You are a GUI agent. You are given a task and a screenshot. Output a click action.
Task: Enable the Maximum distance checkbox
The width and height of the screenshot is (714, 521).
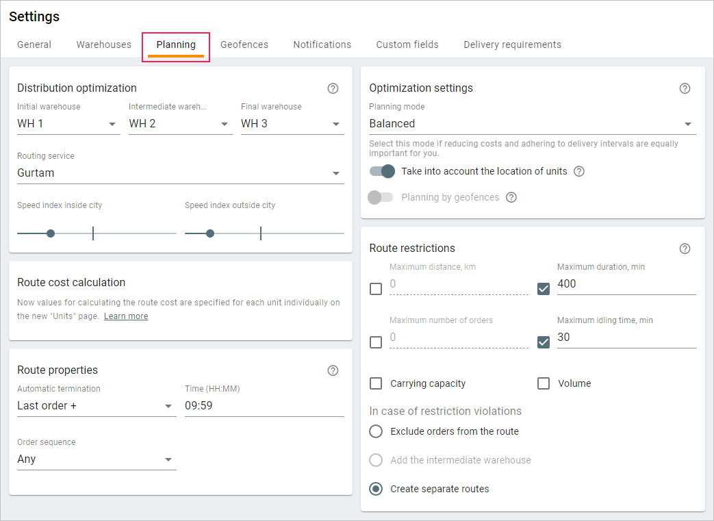point(376,289)
